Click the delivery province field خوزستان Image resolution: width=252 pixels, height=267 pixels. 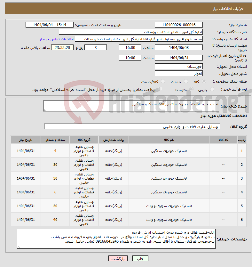[x=179, y=66]
